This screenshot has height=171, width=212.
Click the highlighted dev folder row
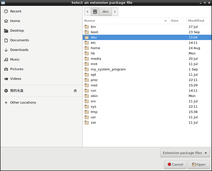coord(147,37)
